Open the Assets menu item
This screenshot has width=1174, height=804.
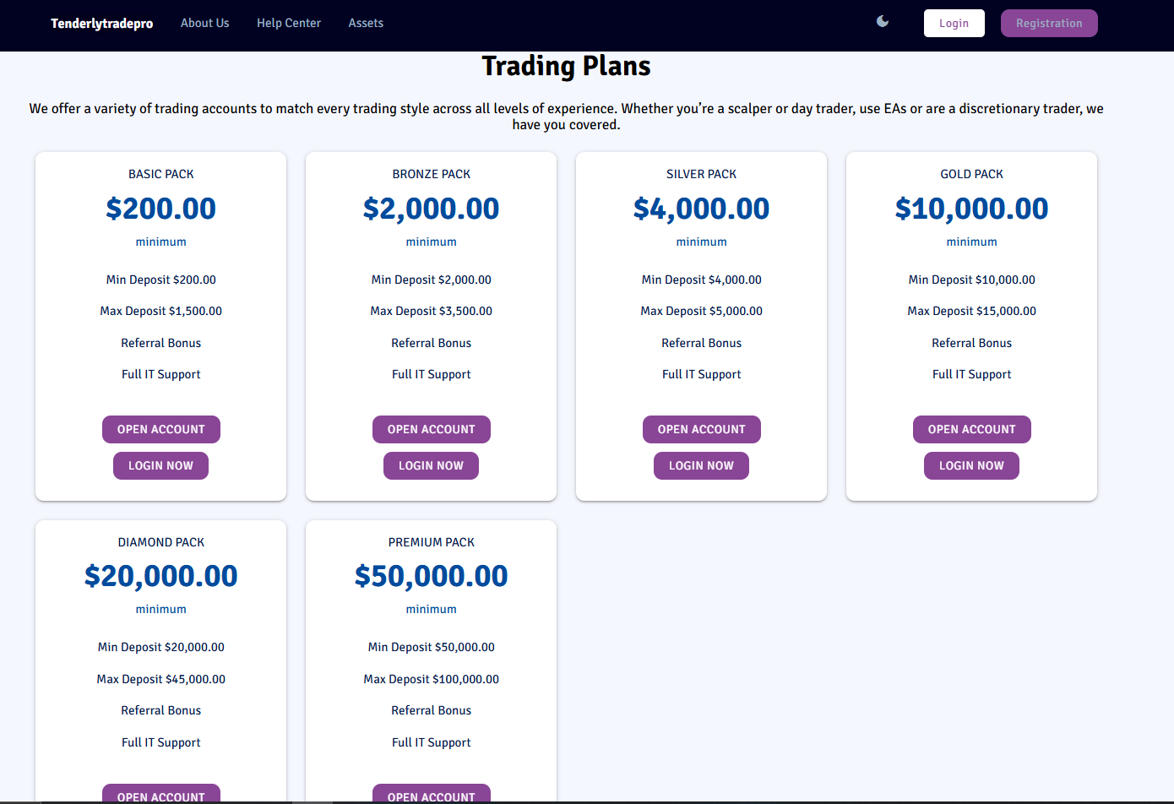point(366,24)
